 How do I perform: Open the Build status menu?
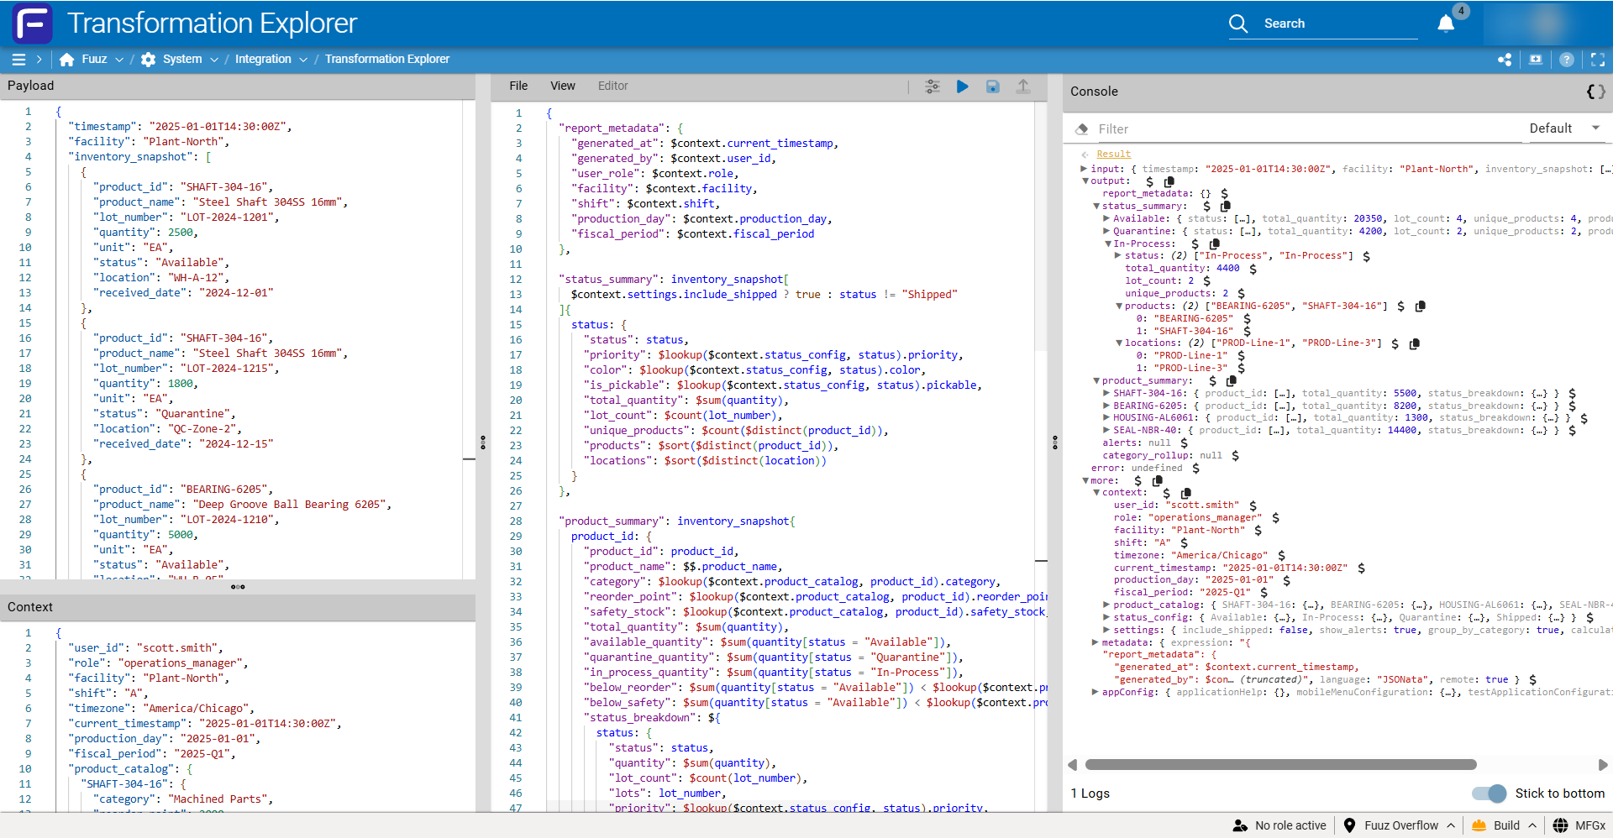[1505, 825]
